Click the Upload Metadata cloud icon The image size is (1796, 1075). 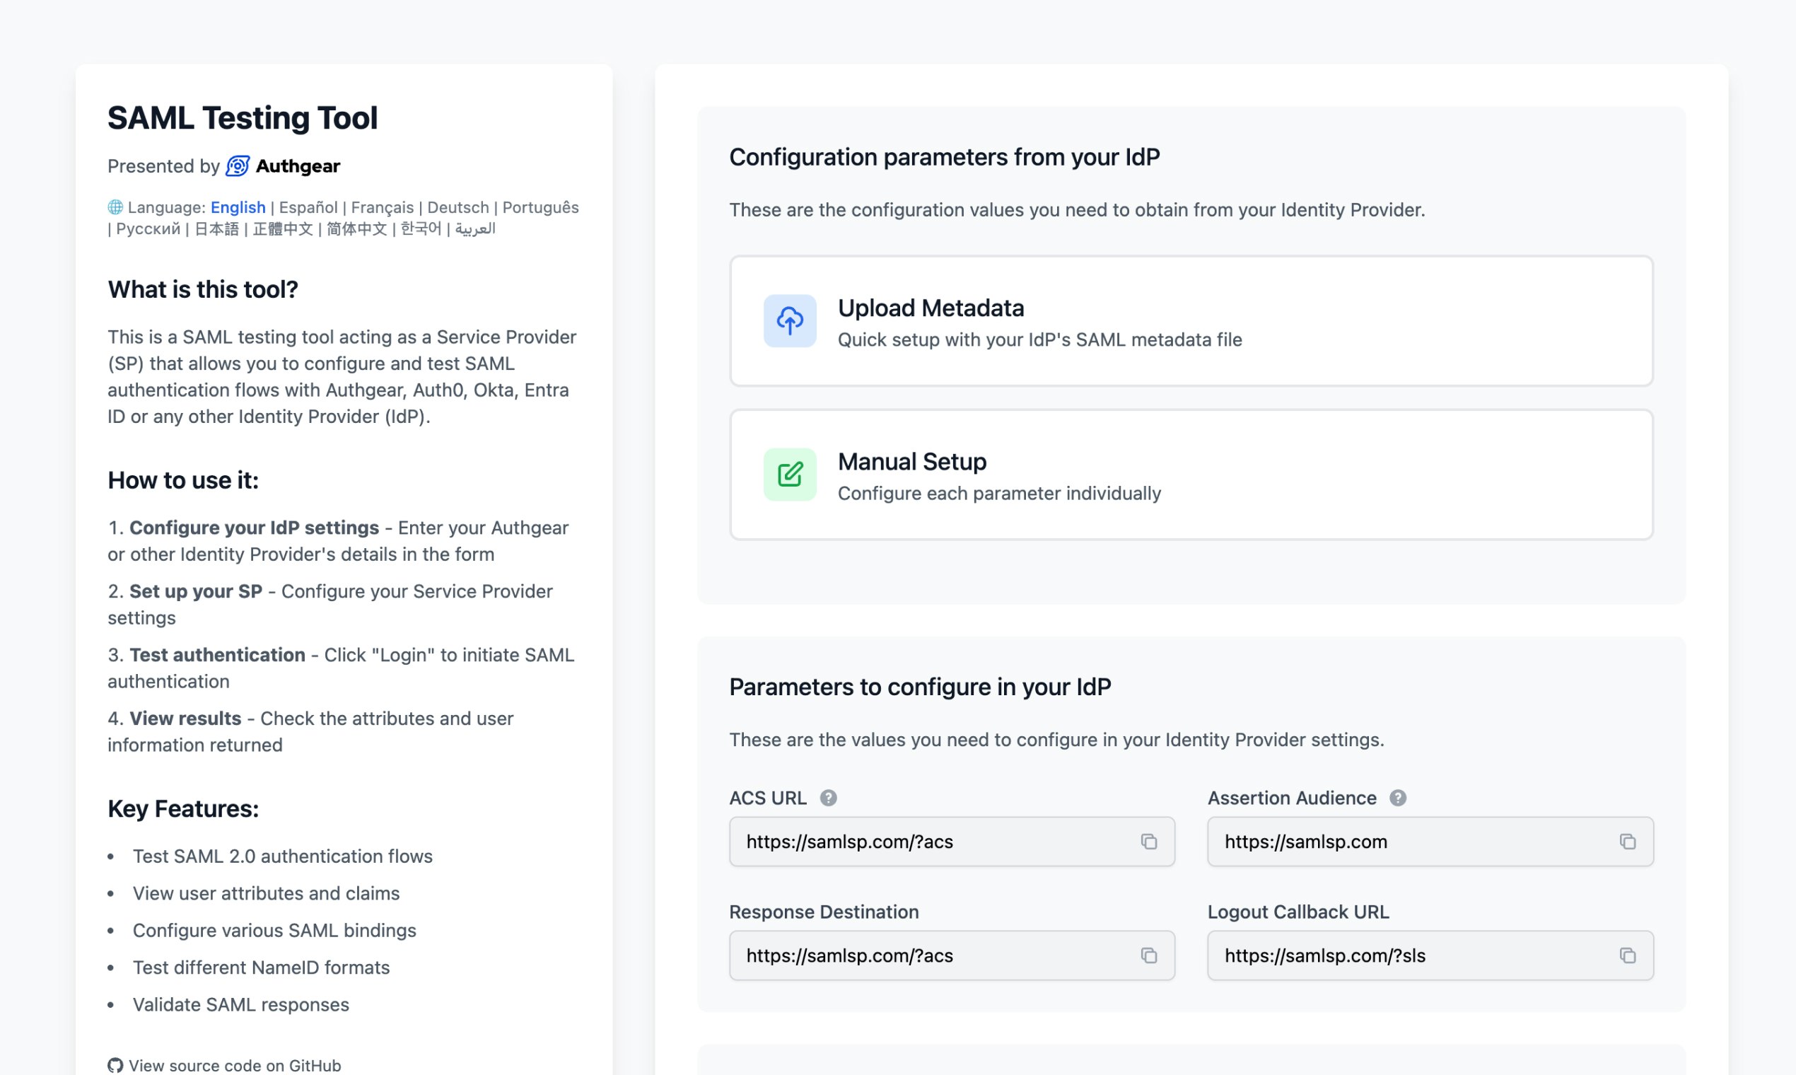pos(789,320)
